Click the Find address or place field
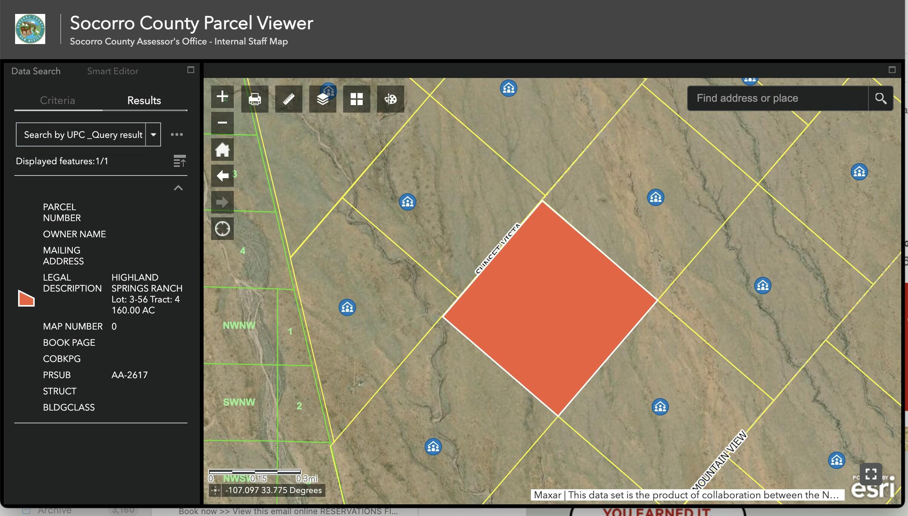This screenshot has height=516, width=908. [778, 98]
